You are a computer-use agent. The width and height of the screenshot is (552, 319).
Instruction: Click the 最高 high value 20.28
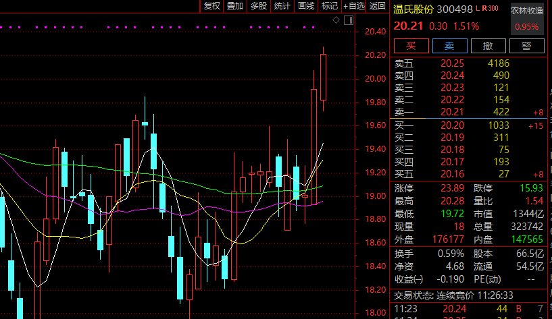[453, 201]
